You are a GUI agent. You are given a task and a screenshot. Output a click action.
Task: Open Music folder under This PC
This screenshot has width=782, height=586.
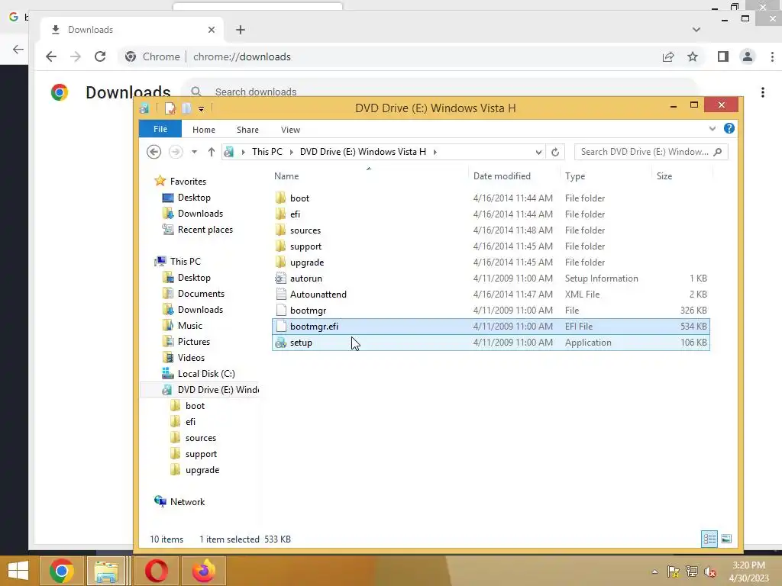tap(189, 325)
